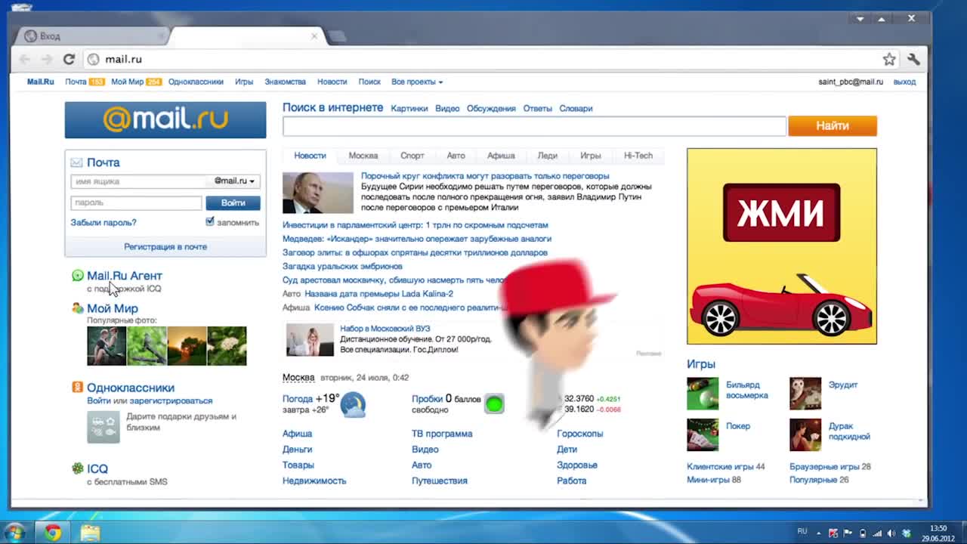The image size is (967, 544).
Task: Toggle the запомнить checkbox
Action: point(210,221)
